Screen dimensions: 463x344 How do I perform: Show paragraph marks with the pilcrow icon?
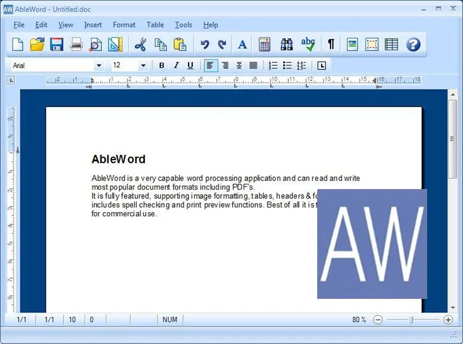click(x=331, y=45)
